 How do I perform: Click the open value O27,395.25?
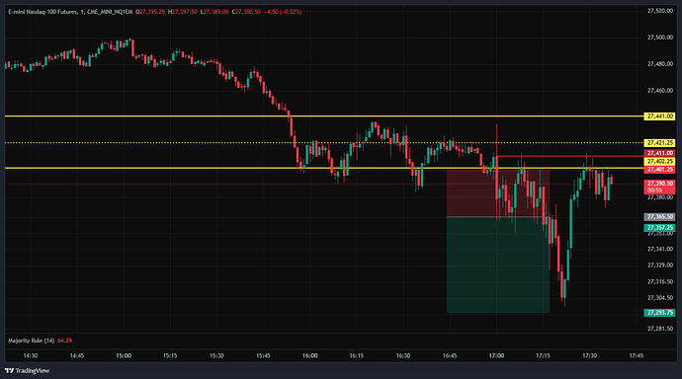150,12
